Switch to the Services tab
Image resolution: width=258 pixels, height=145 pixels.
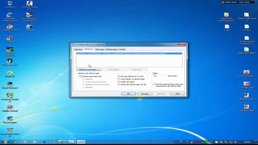point(100,49)
